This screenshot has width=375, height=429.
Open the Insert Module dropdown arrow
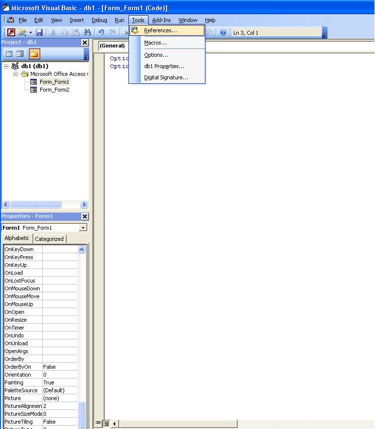tap(30, 32)
